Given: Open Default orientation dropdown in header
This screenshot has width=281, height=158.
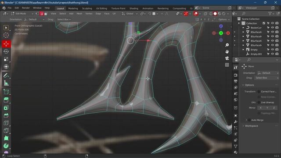Looking at the screenshot, I should click(x=34, y=19).
